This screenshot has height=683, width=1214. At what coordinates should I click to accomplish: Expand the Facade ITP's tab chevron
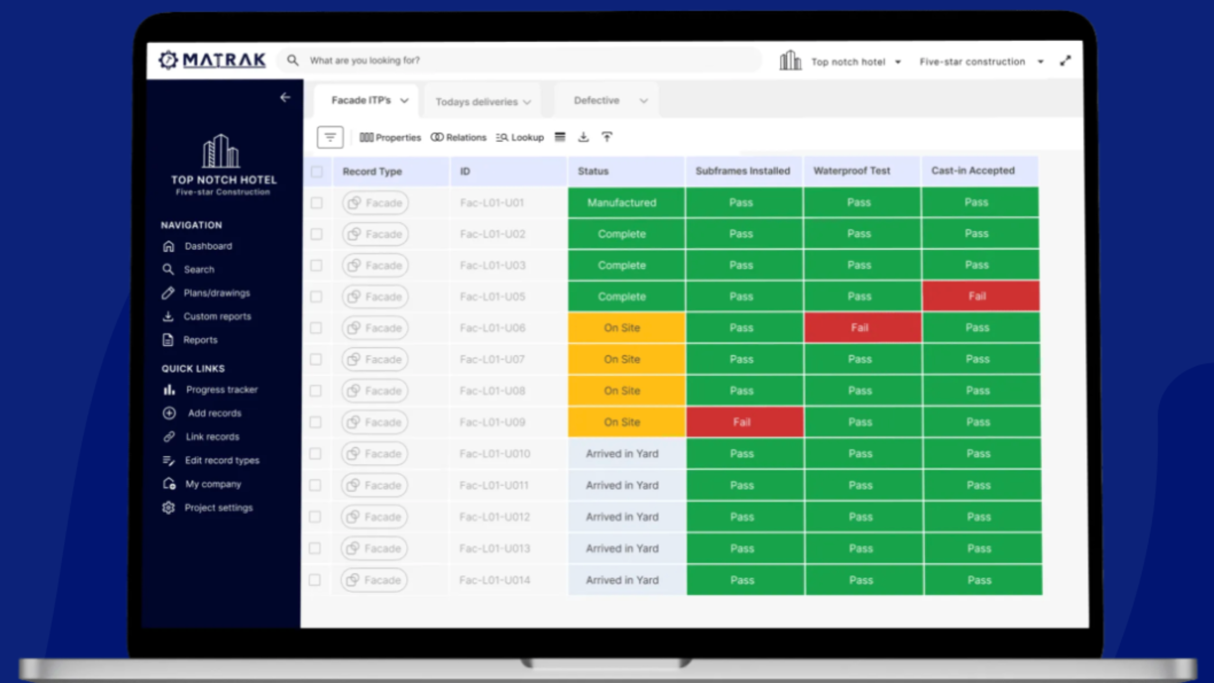pos(404,101)
